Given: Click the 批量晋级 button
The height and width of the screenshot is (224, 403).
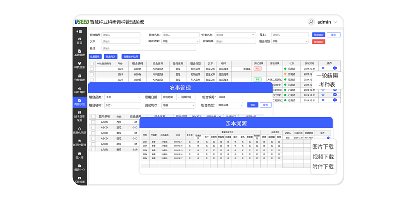Looking at the screenshot, I should tap(95, 57).
